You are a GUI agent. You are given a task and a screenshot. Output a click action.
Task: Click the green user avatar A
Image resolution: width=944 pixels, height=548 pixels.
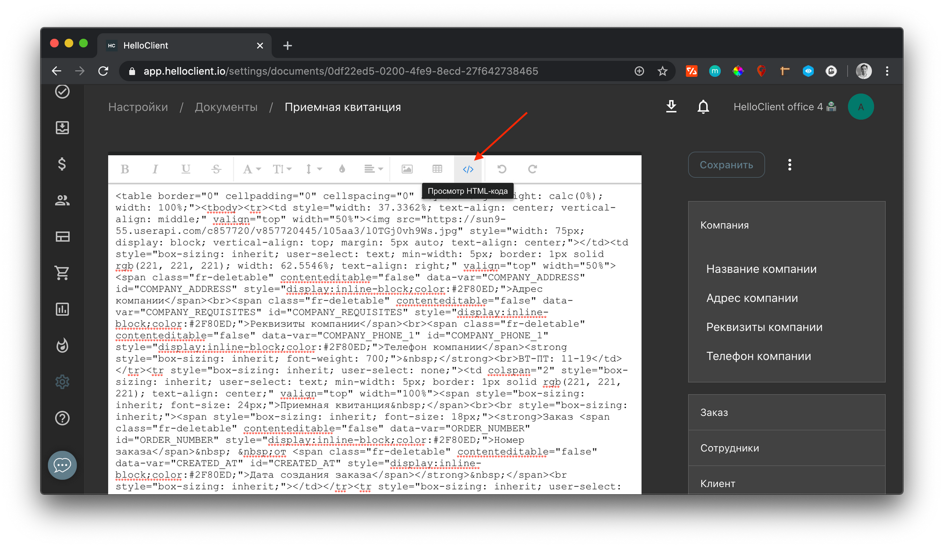pyautogui.click(x=860, y=107)
